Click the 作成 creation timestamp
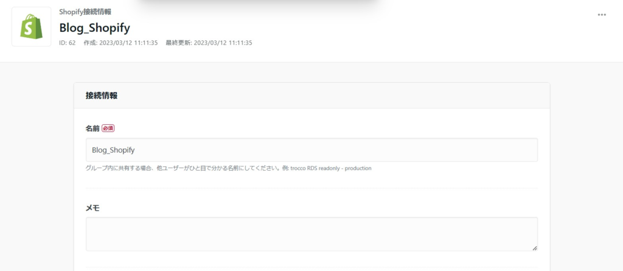The width and height of the screenshot is (623, 271). click(120, 43)
